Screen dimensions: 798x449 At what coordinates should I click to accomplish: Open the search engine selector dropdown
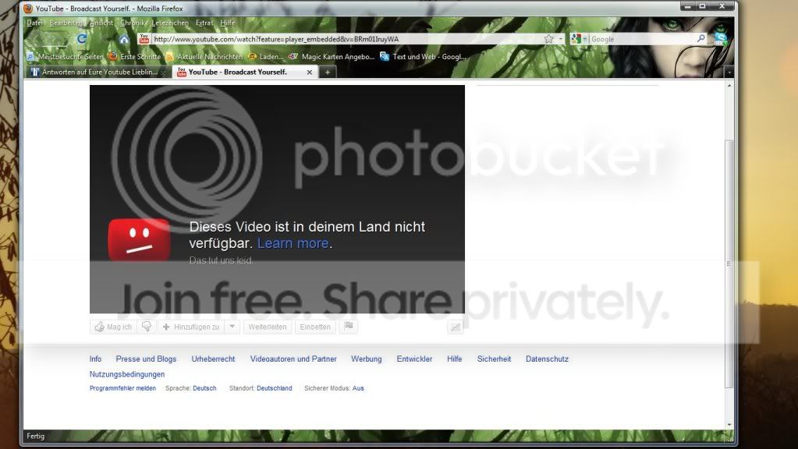point(579,39)
